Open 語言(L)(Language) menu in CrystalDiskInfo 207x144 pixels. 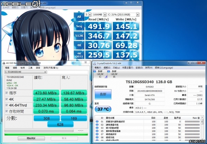[x=164, y=68]
